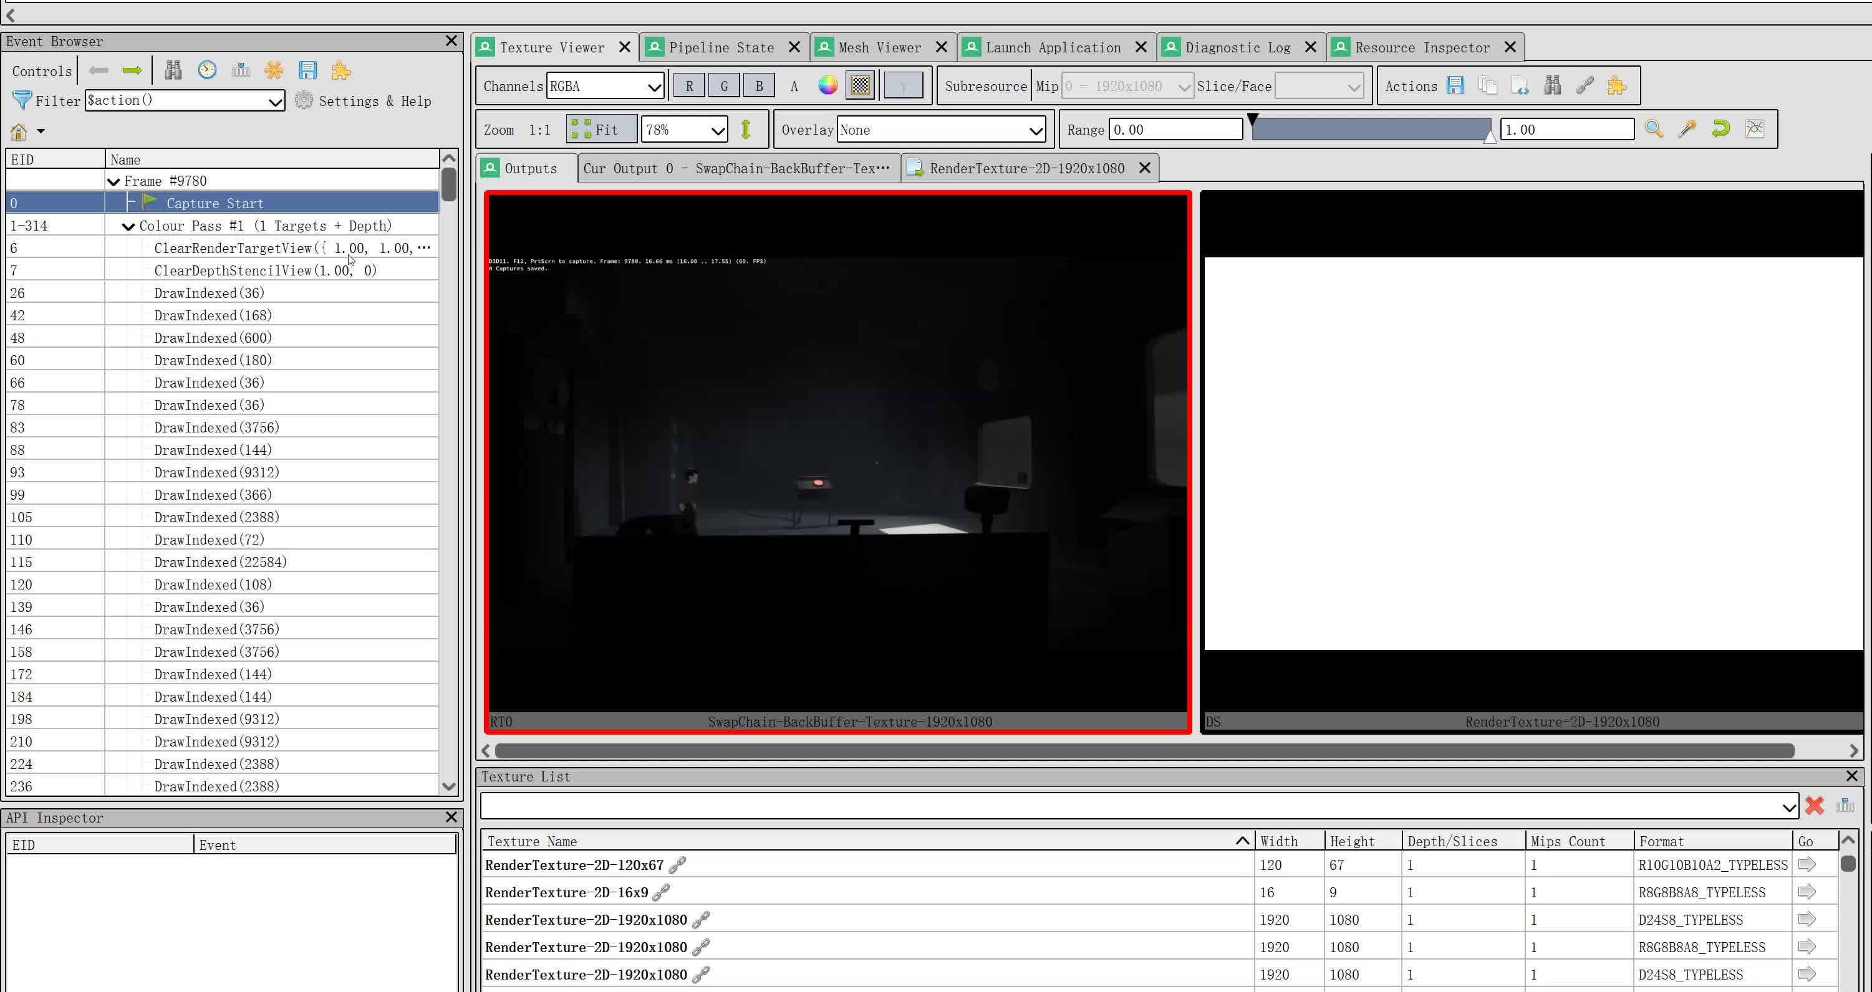Switch to the Pipeline State tab
The width and height of the screenshot is (1872, 992).
tap(720, 48)
